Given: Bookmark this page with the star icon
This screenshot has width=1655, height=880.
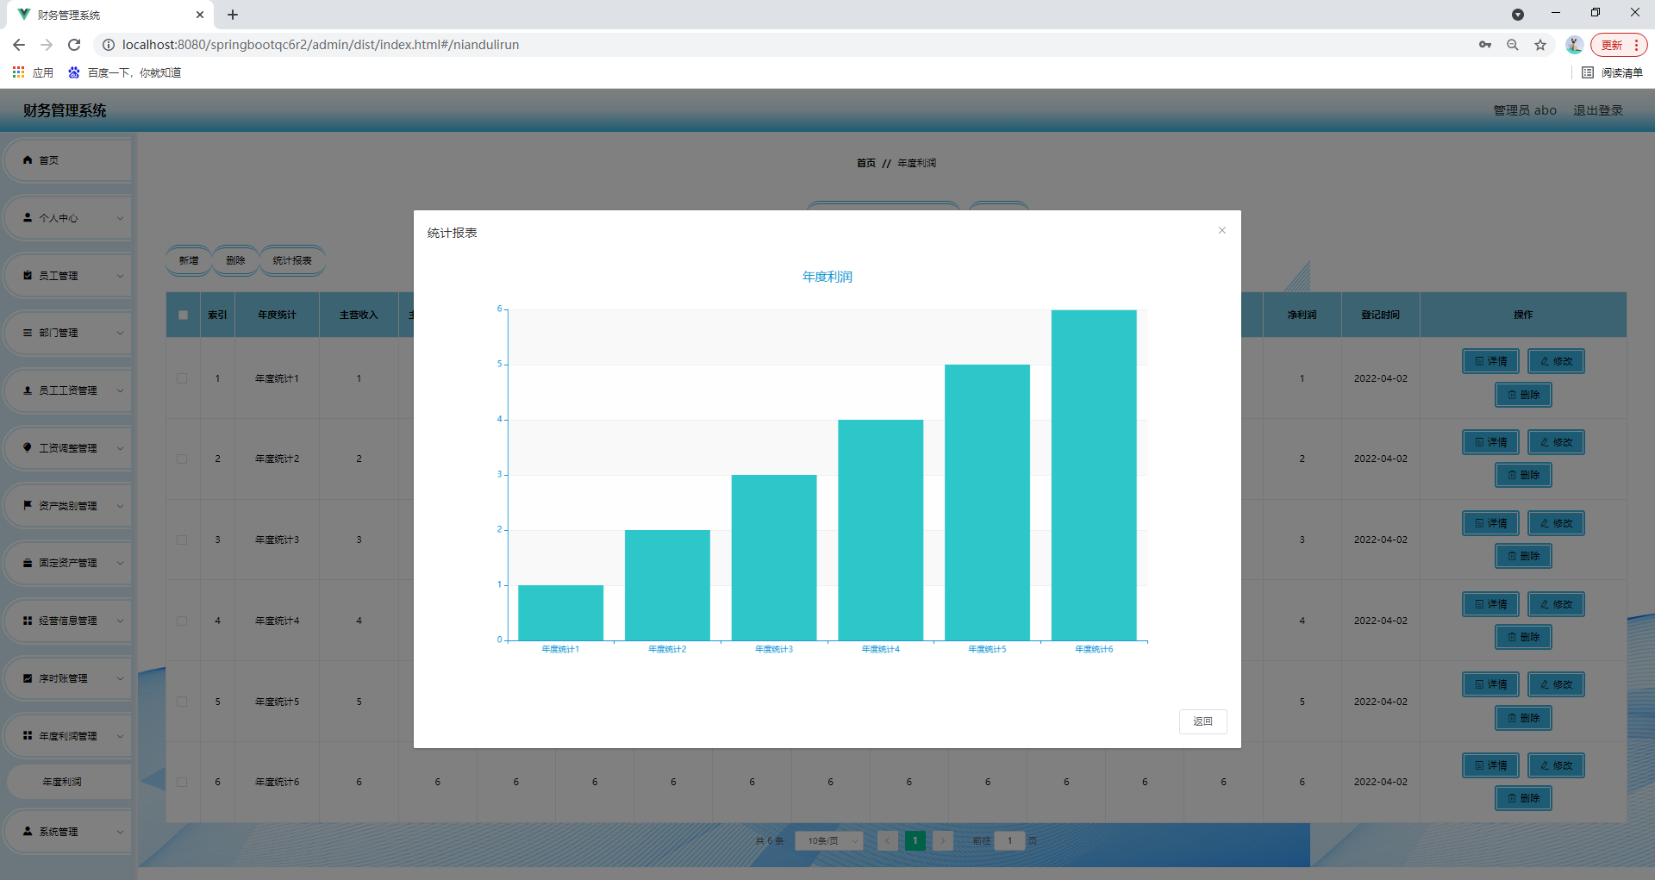Looking at the screenshot, I should point(1540,45).
